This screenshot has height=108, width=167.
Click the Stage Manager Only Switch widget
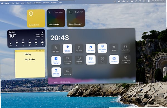click(x=76, y=18)
